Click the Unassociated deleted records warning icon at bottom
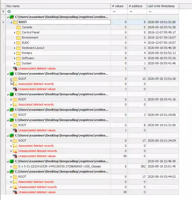192x200 pixels. click(15, 187)
